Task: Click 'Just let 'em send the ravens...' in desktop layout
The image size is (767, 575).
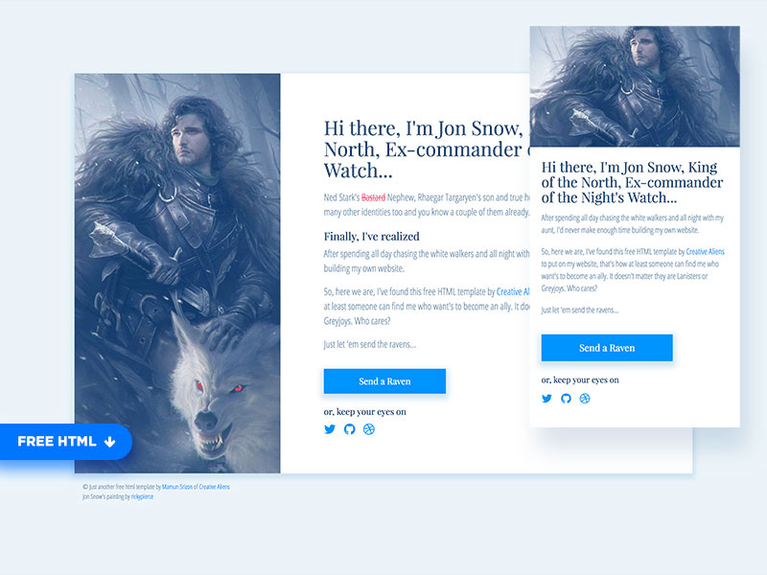Action: tap(370, 344)
